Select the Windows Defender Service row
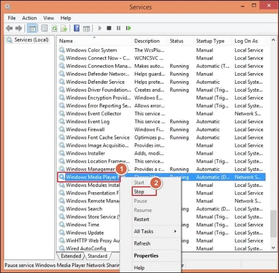This screenshot has height=273, width=279. pyautogui.click(x=162, y=82)
